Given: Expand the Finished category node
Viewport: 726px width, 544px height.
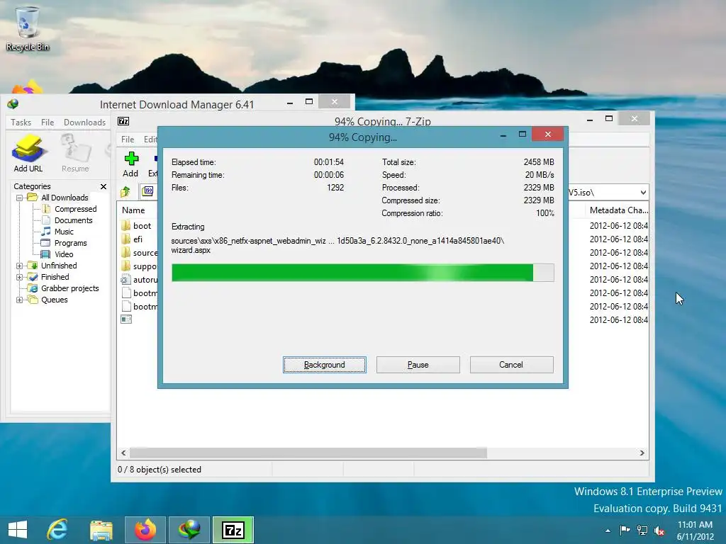Looking at the screenshot, I should pos(19,277).
